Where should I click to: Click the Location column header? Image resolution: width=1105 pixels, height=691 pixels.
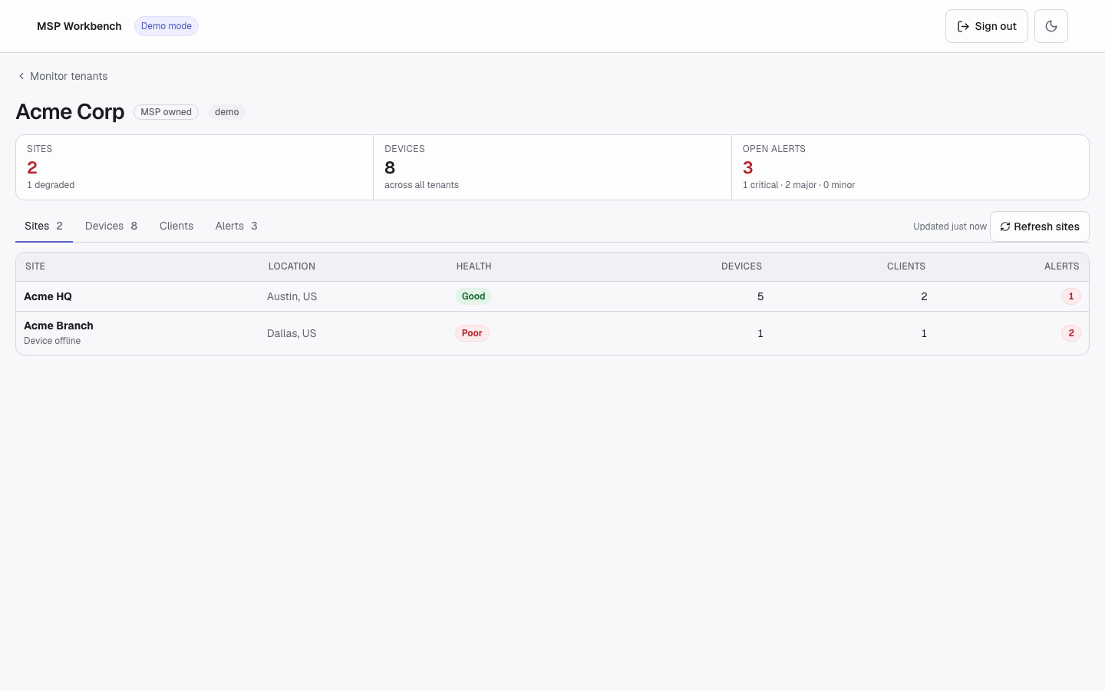(292, 266)
